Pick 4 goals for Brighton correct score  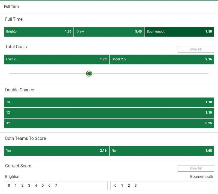point(36,186)
